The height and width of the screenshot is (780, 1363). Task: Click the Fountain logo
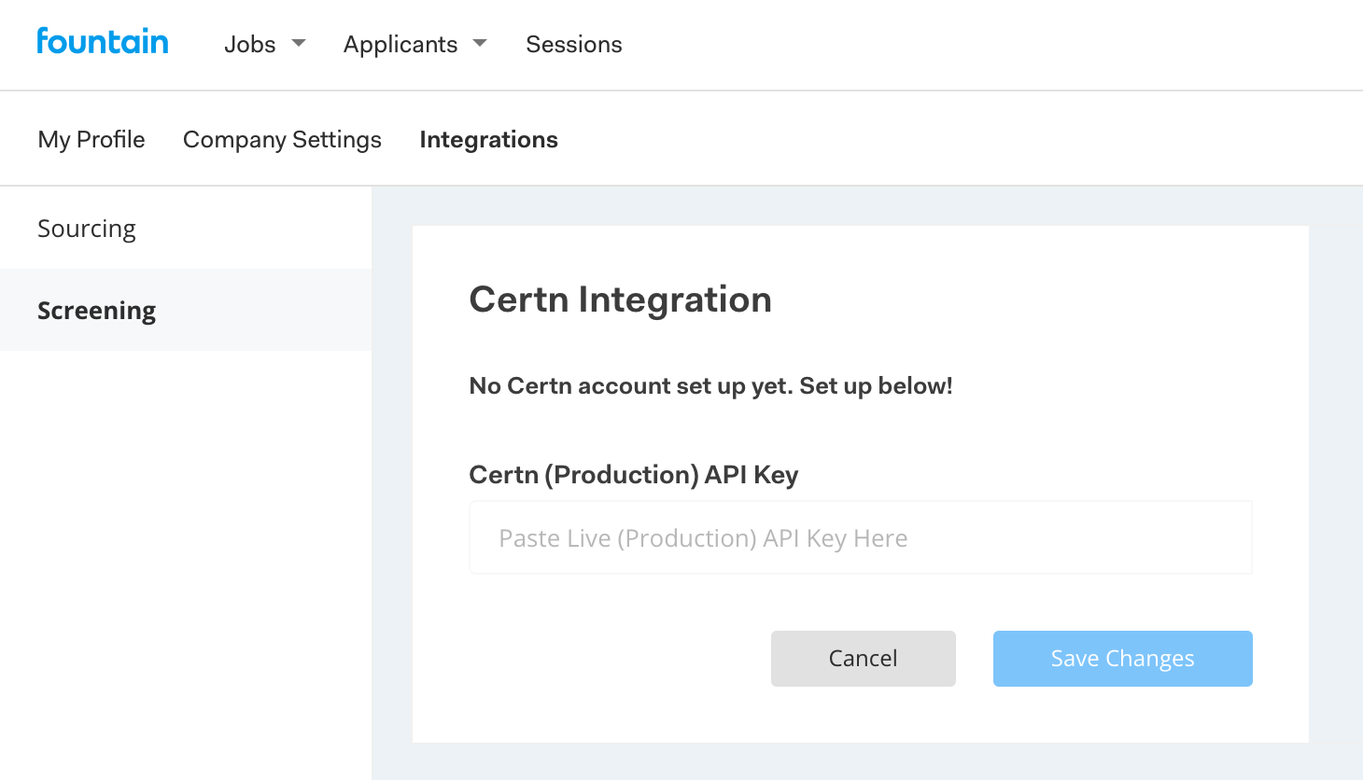(103, 41)
